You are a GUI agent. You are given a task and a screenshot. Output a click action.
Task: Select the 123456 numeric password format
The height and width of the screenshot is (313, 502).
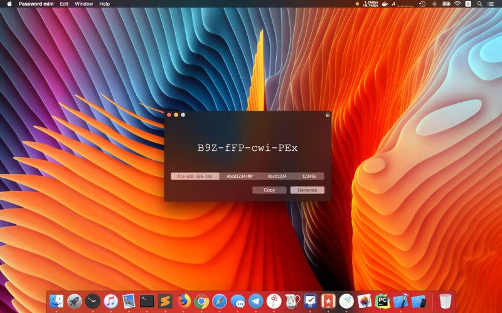(x=309, y=176)
